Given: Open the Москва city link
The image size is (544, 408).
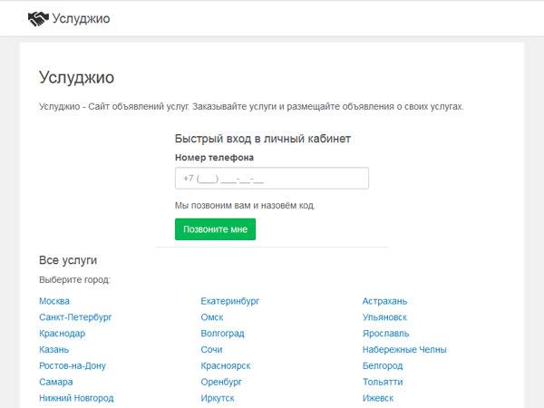Looking at the screenshot, I should coord(54,301).
